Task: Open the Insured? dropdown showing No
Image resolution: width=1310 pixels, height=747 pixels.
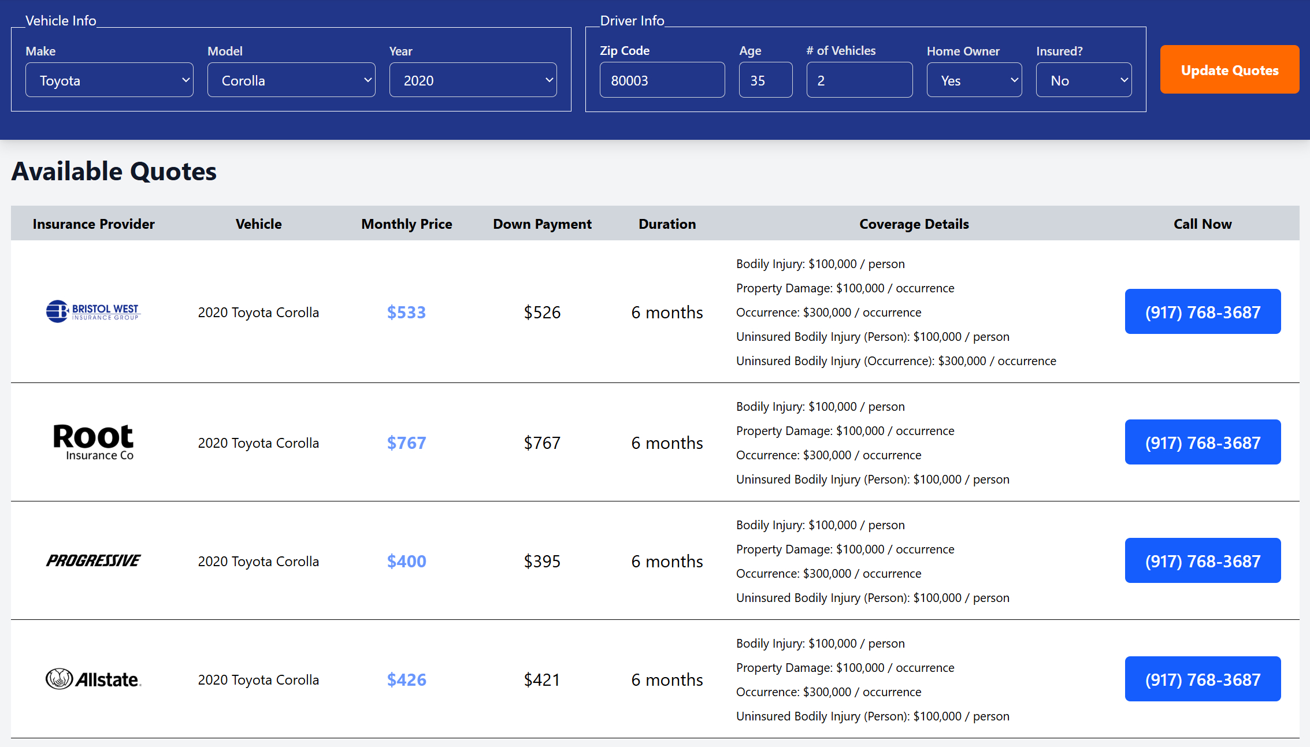Action: click(x=1083, y=80)
